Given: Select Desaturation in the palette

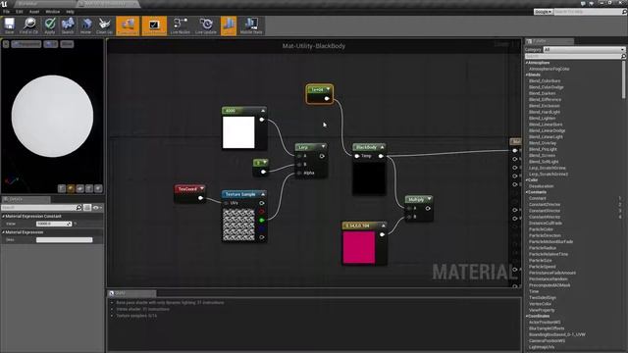Looking at the screenshot, I should pos(541,186).
